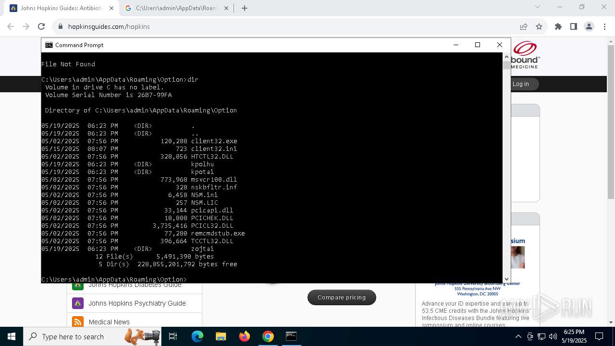This screenshot has height=346, width=615.
Task: Click the Command Prompt taskbar icon
Action: [x=291, y=336]
